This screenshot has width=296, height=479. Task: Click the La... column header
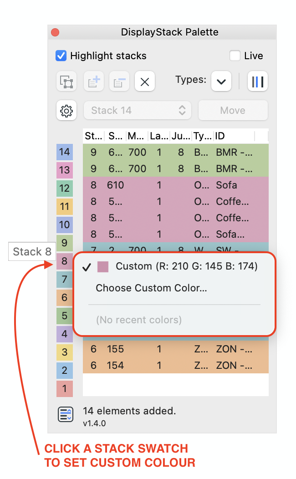159,136
